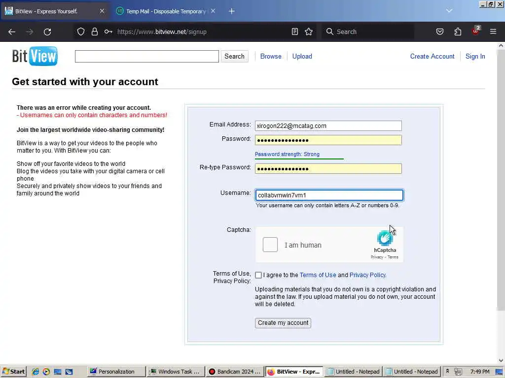The width and height of the screenshot is (505, 378).
Task: Open the uBlock extension icon with badge
Action: coord(476,31)
